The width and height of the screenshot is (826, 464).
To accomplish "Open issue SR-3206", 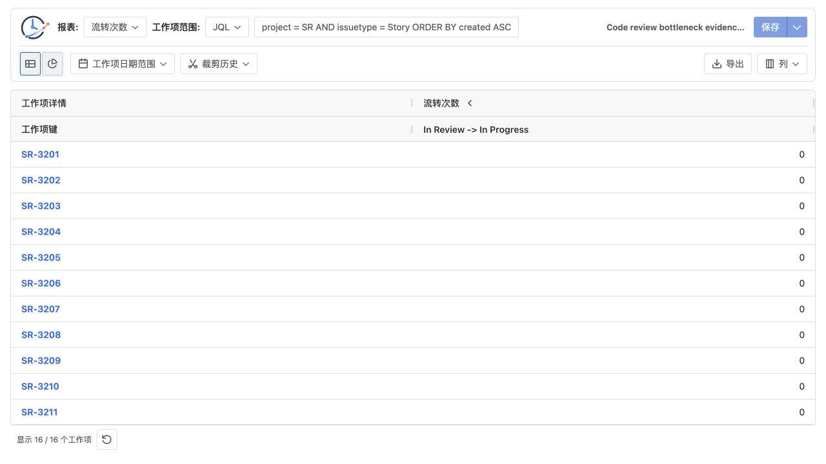I will pos(41,284).
